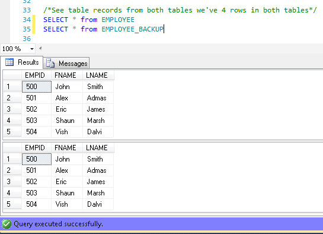
Task: Click Alex cell in second result grid
Action: [67, 170]
